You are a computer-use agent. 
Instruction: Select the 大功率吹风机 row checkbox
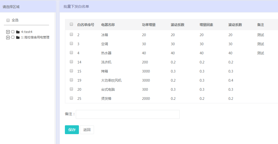[x=71, y=80]
